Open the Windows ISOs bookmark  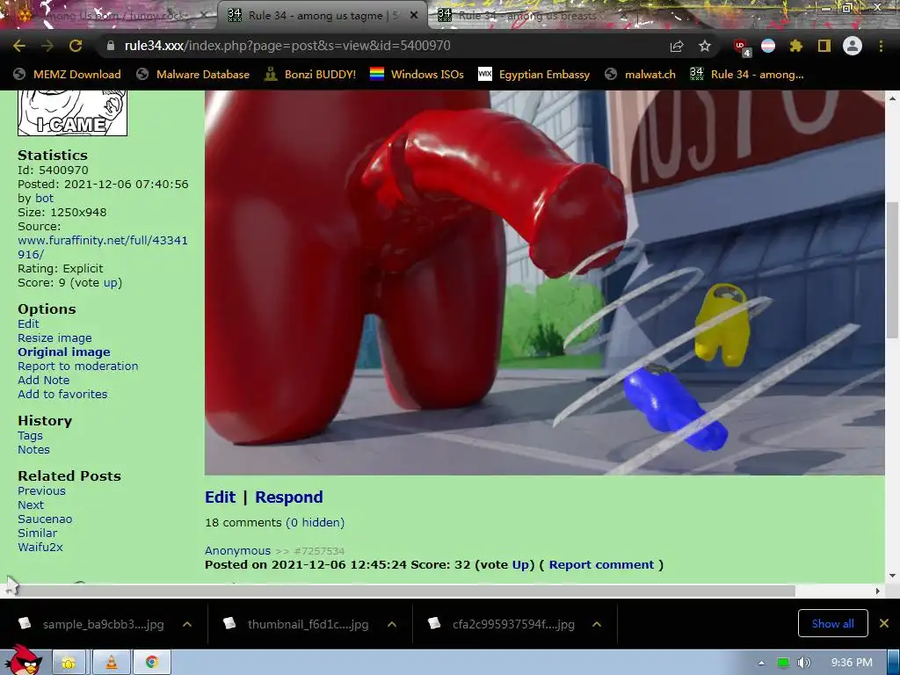417,74
